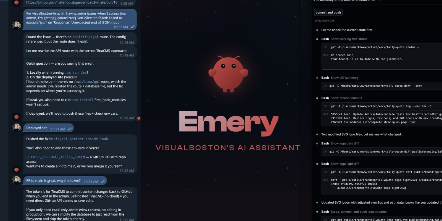Image resolution: width=442 pixels, height=221 pixels.
Task: Click commit line '206db21 Fix address autocomplete'
Action: [373, 122]
